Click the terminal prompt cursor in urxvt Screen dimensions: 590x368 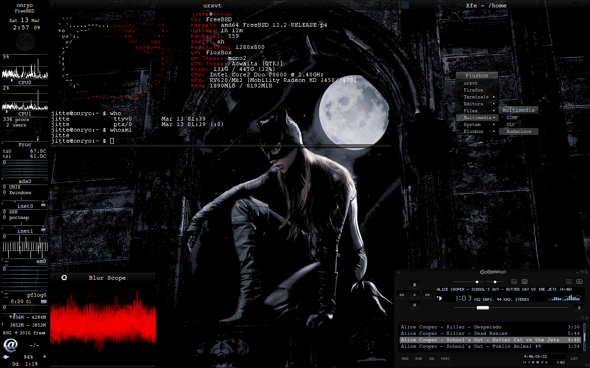pyautogui.click(x=112, y=141)
